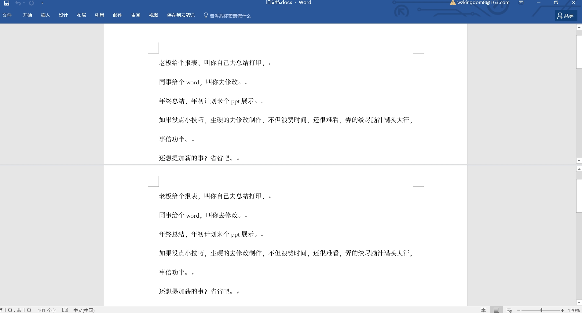Click 中文(中国) language indicator in status bar
Viewport: 582px width, 313px height.
(84, 310)
